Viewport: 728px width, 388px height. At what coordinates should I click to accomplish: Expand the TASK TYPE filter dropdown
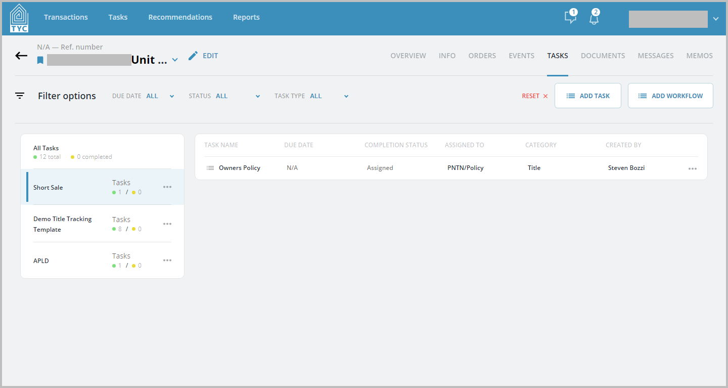346,96
